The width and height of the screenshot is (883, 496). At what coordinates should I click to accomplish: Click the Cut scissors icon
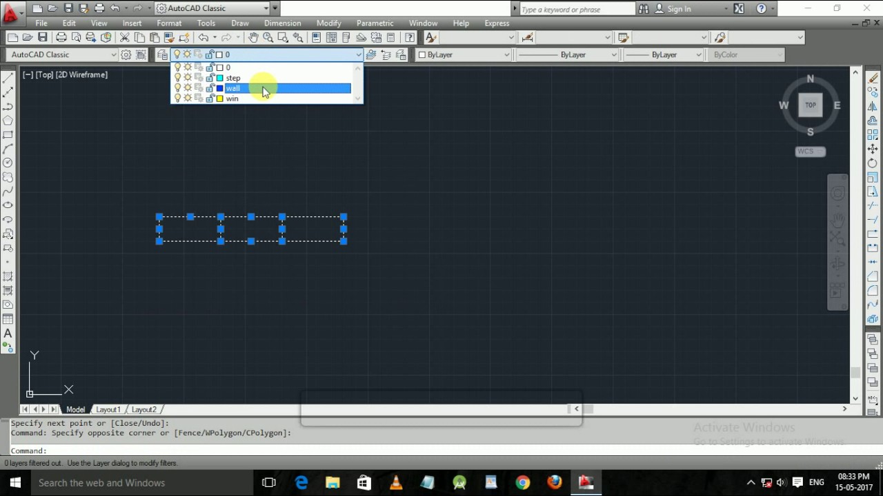click(x=124, y=37)
